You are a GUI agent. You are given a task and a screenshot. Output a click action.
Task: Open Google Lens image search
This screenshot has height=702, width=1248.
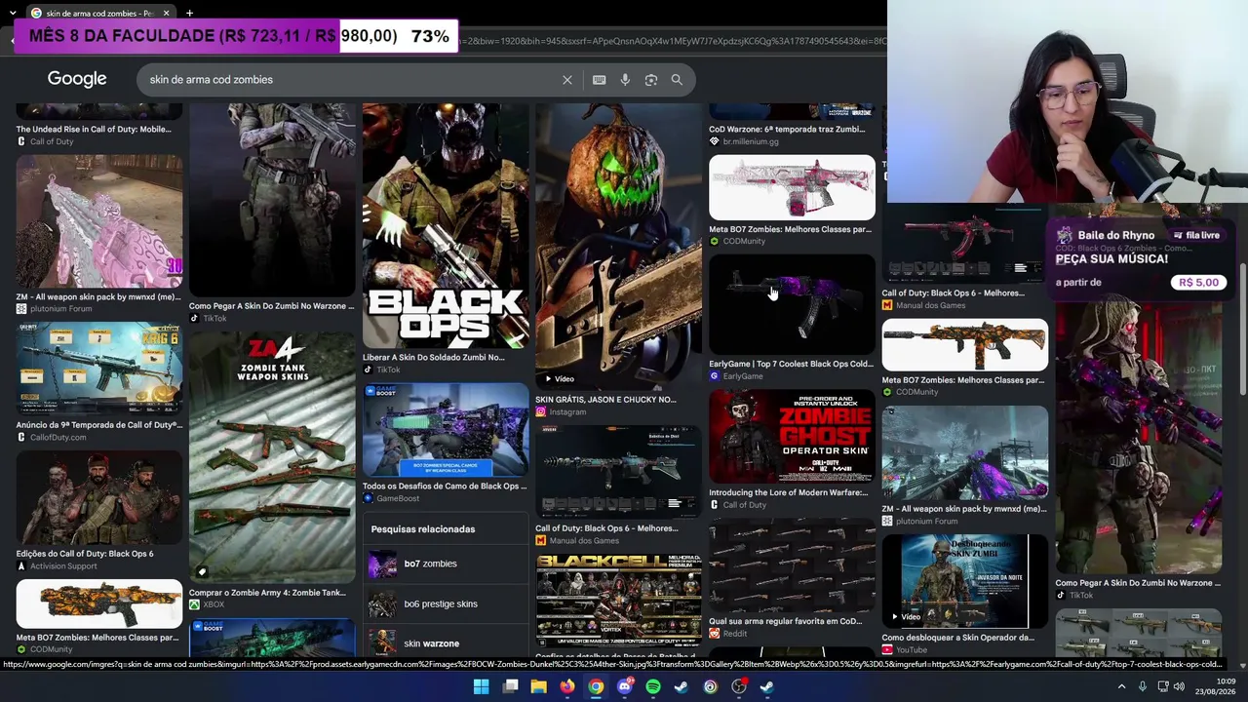pyautogui.click(x=651, y=80)
